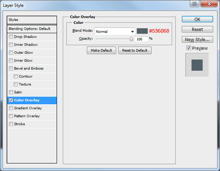Check the Contour checkbox

[x=15, y=76]
